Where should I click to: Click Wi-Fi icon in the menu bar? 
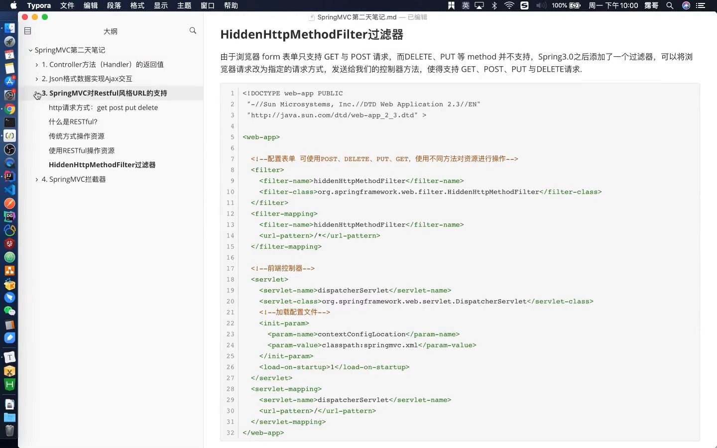pos(509,5)
